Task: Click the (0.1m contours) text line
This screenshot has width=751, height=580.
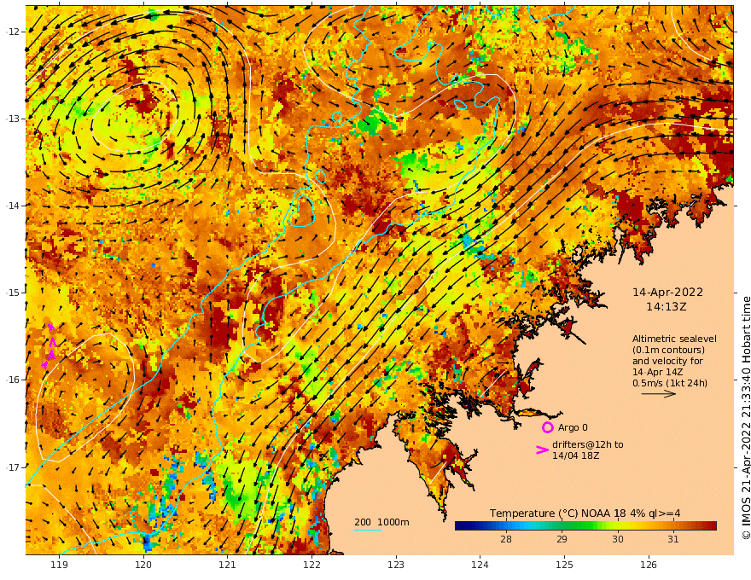Action: click(x=668, y=350)
